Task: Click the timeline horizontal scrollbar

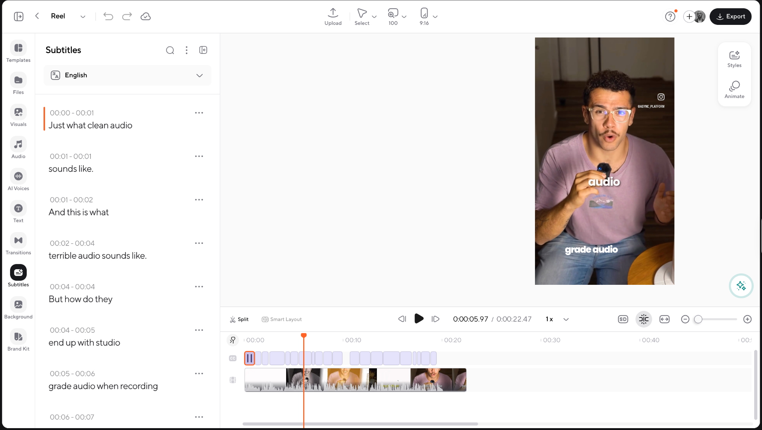Action: 360,424
